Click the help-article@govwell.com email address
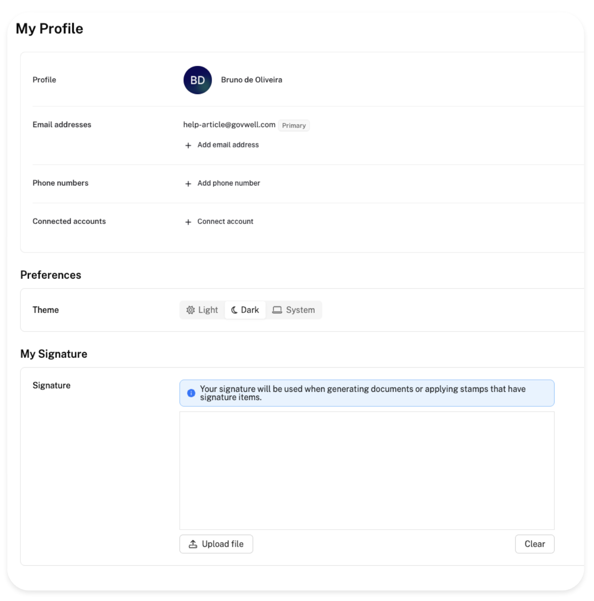 pyautogui.click(x=229, y=125)
